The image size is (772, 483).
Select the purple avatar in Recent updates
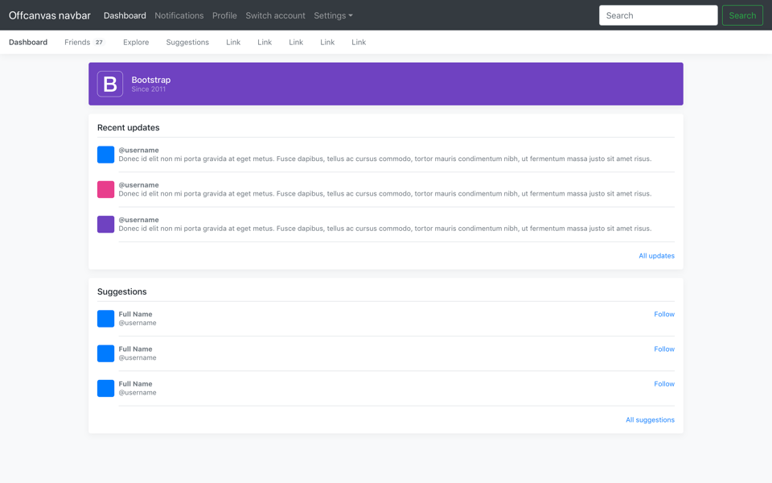pos(105,225)
